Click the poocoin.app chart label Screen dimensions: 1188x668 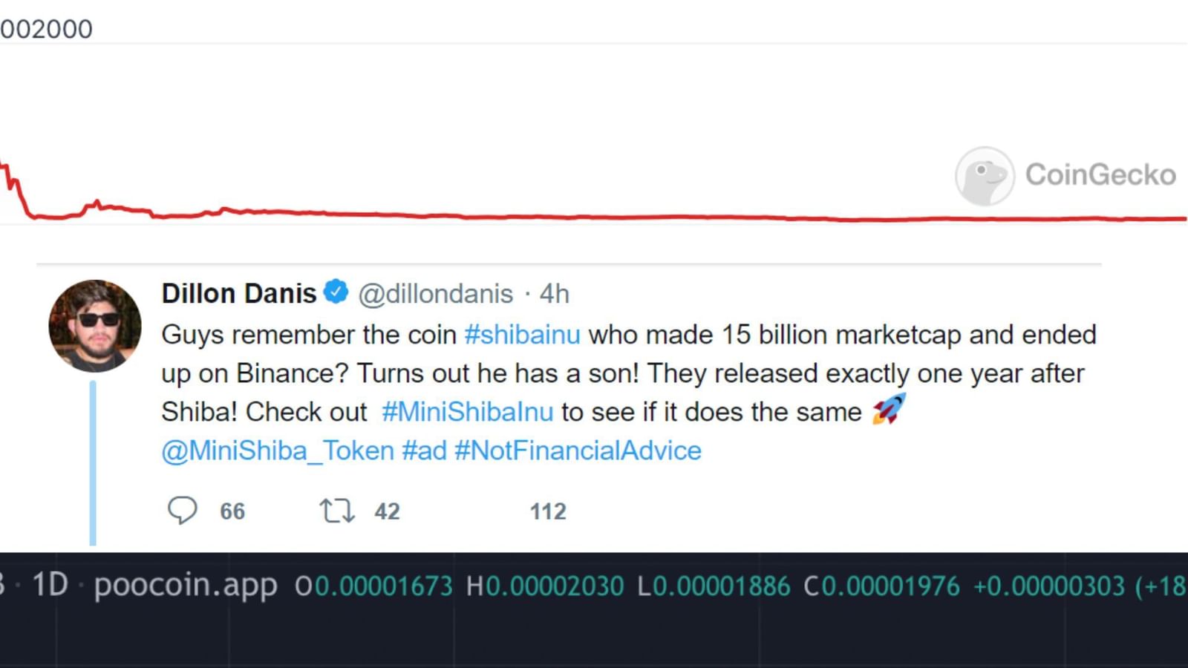(186, 586)
